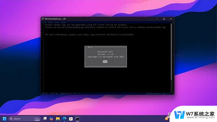
Task: Click the 'Microsoft Edit' text in About
Action: coord(105,52)
